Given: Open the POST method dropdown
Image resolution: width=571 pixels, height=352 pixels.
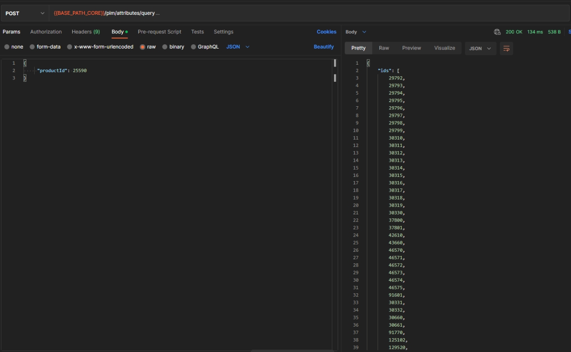Looking at the screenshot, I should pyautogui.click(x=25, y=13).
